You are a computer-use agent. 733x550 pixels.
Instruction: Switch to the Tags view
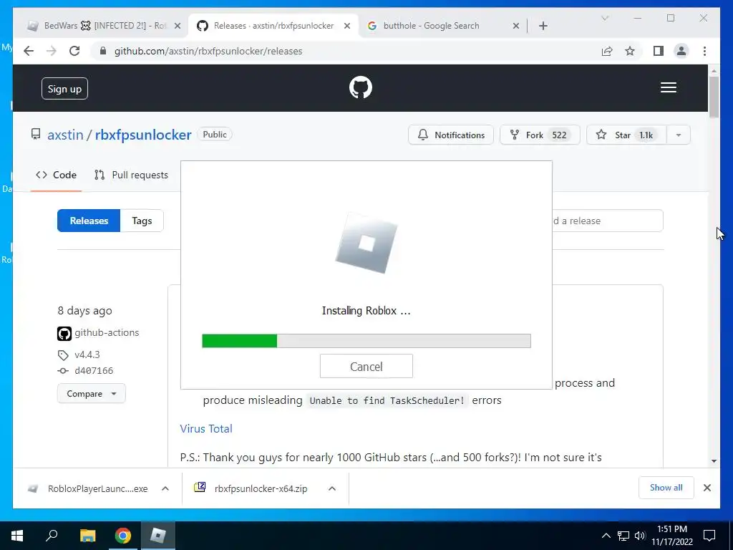click(142, 221)
